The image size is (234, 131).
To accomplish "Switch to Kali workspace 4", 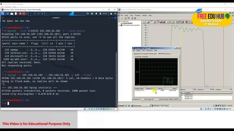I will click(x=42, y=14).
